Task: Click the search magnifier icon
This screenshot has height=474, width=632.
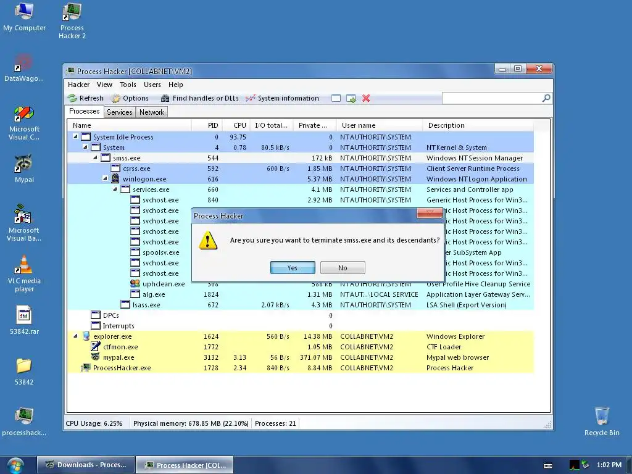Action: click(x=546, y=98)
